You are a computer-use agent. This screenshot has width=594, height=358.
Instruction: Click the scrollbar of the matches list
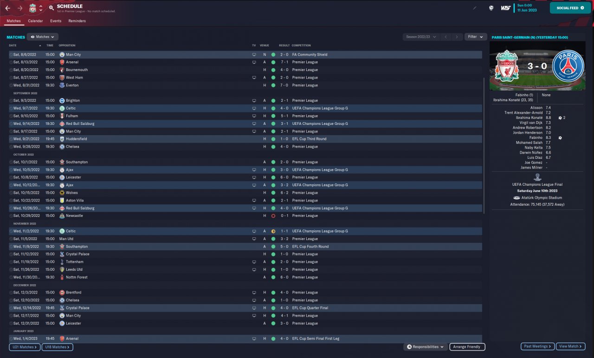tap(484, 145)
